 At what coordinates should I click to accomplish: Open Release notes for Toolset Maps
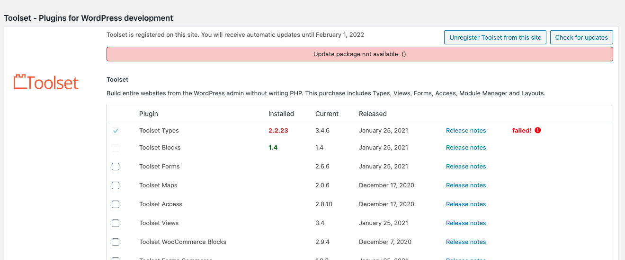tap(466, 185)
